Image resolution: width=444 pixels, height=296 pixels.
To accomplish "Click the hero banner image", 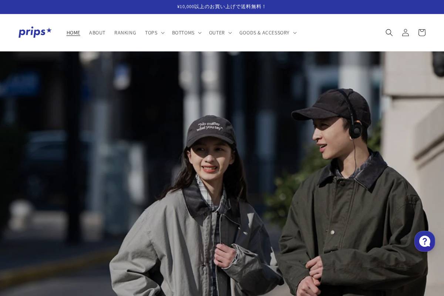I will pyautogui.click(x=222, y=174).
